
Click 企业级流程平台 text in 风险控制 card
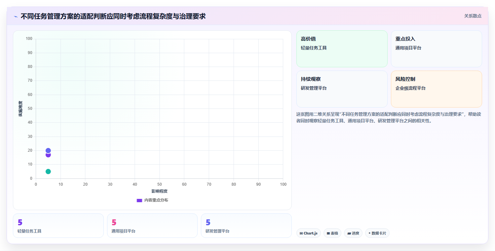[x=410, y=88]
